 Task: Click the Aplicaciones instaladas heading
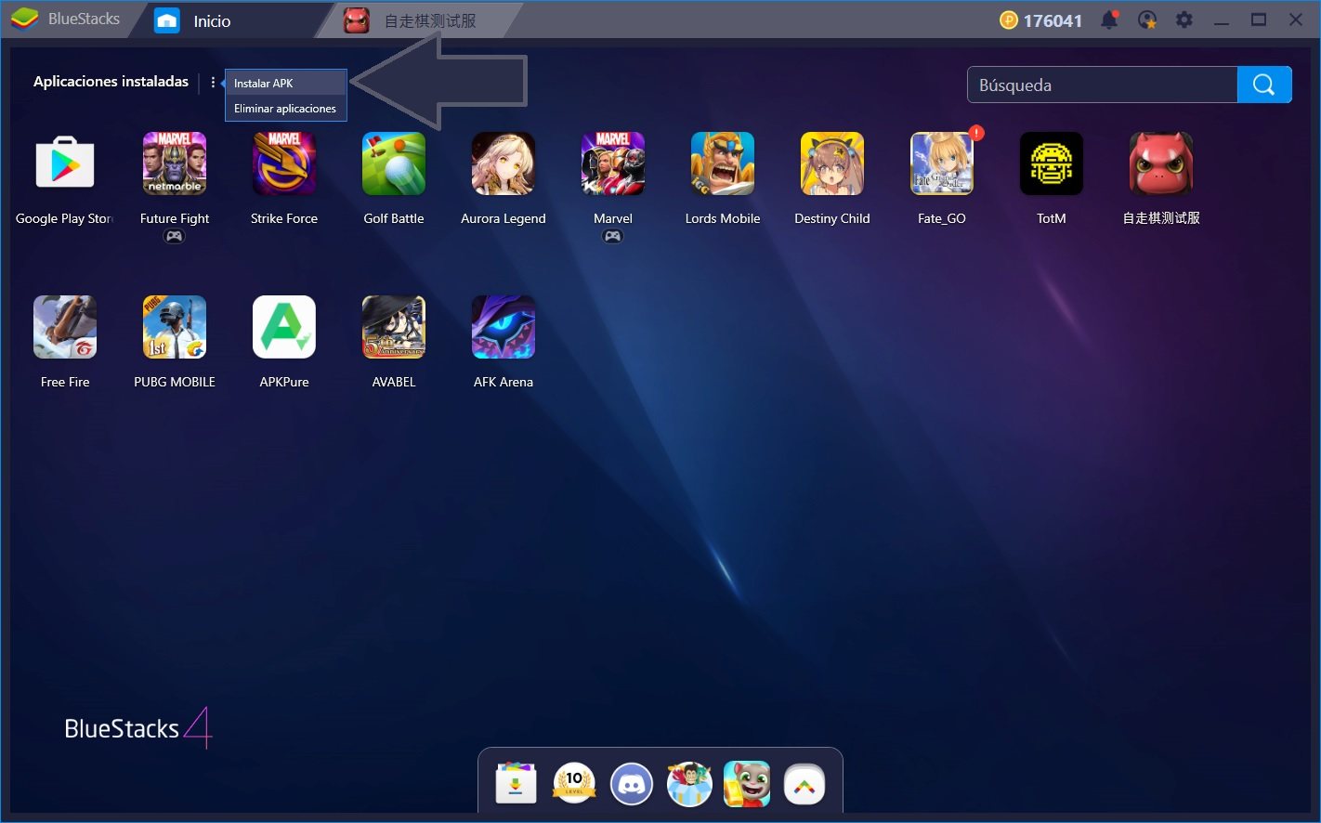pyautogui.click(x=111, y=82)
